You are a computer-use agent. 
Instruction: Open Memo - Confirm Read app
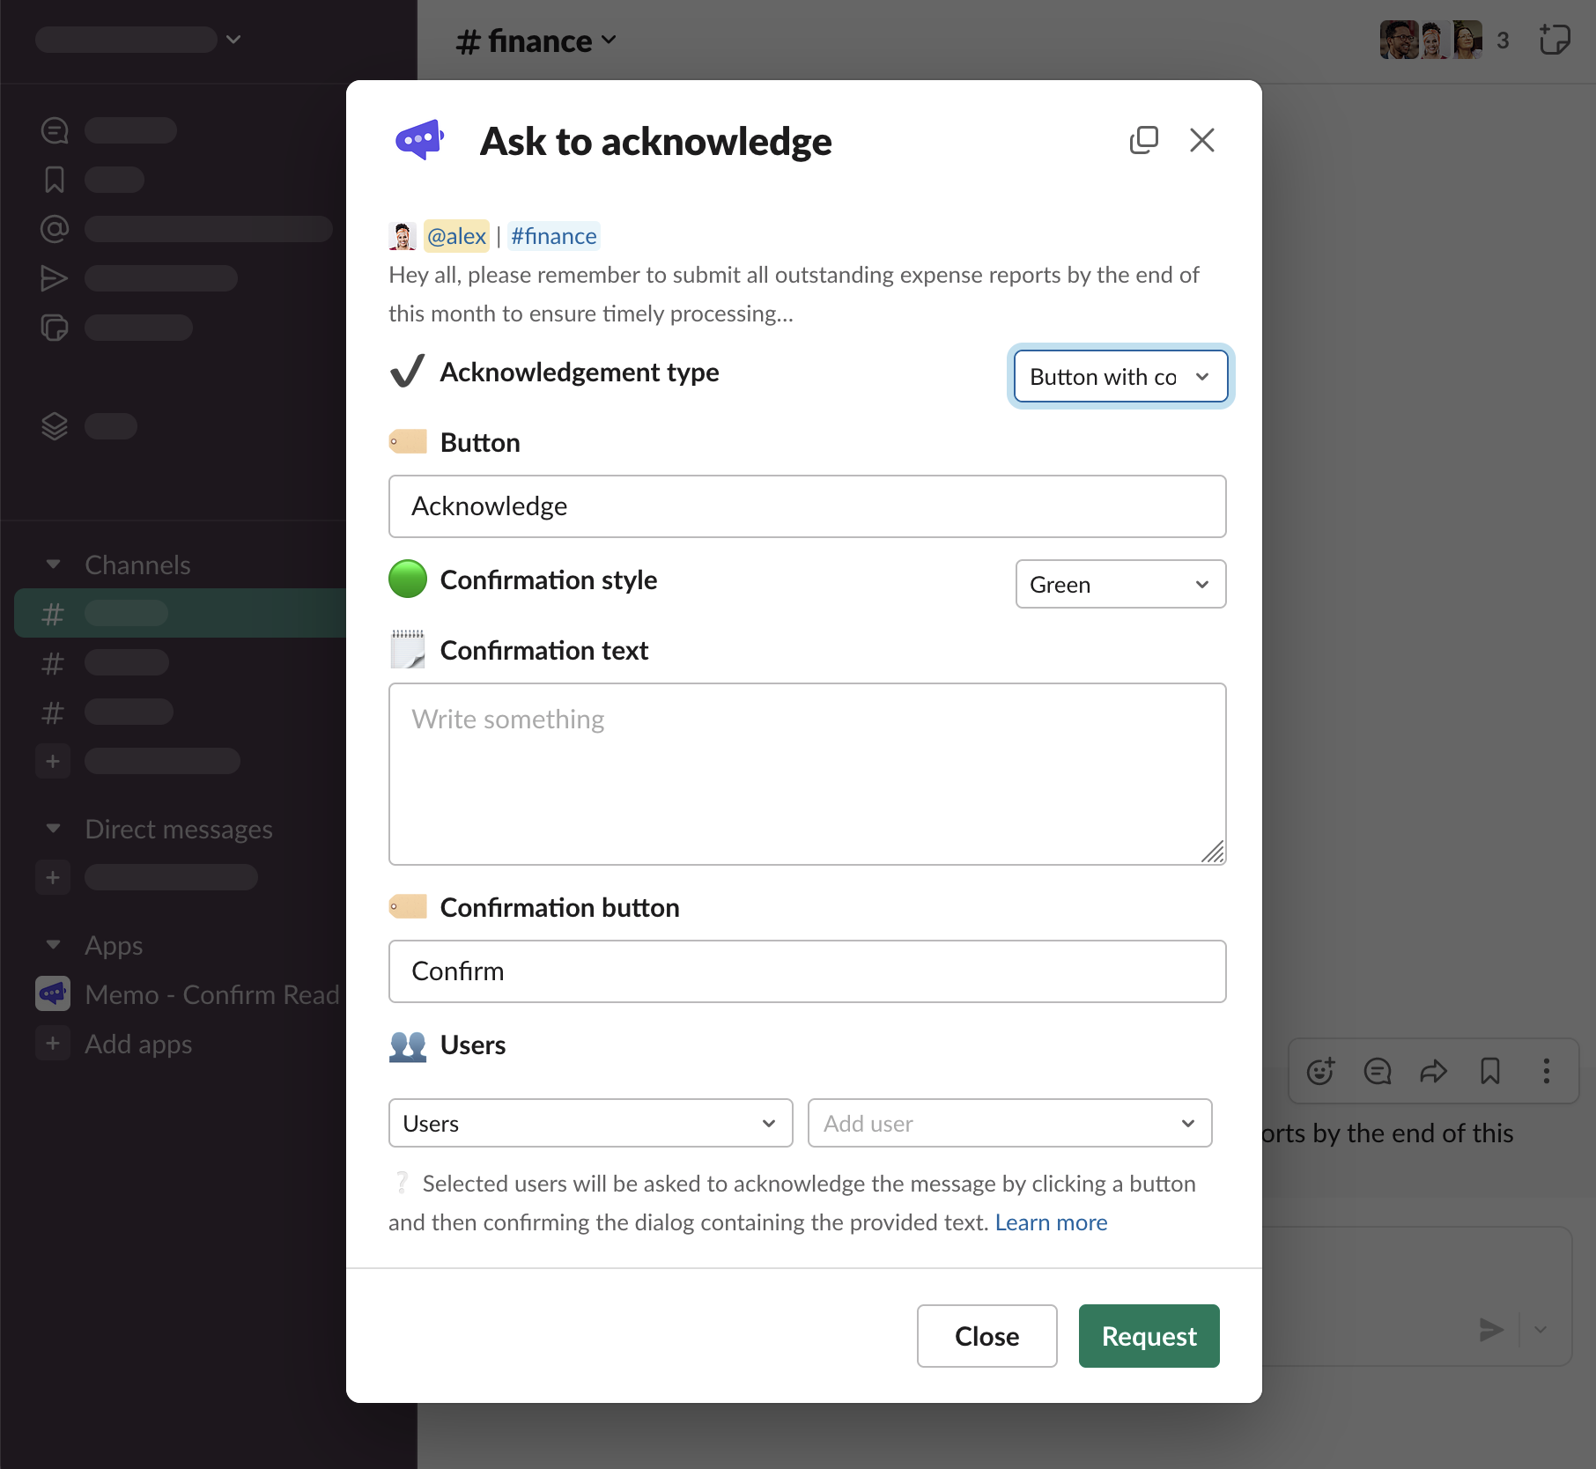click(x=211, y=994)
